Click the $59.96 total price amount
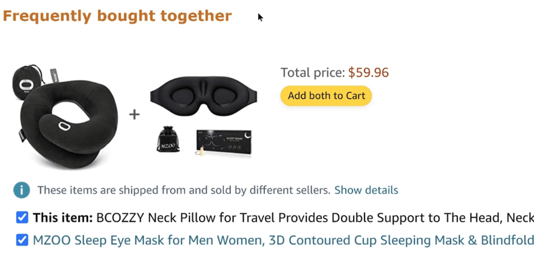The image size is (534, 265). coord(368,73)
